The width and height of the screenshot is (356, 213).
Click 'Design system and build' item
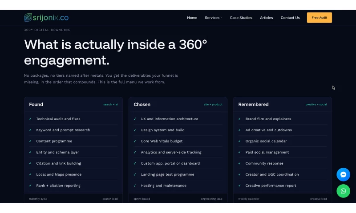[162, 130]
